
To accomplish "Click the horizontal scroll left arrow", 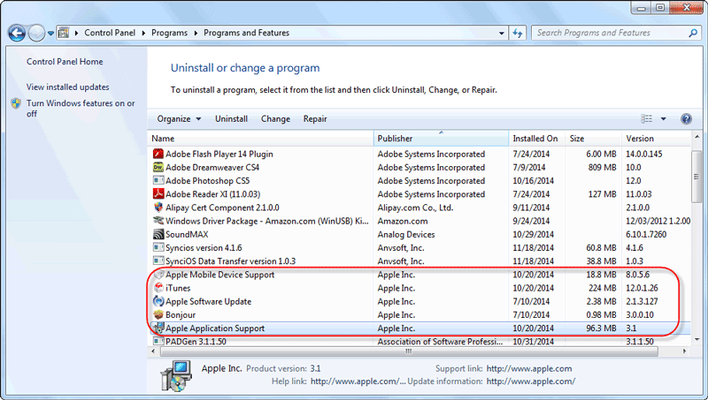I will tap(153, 351).
